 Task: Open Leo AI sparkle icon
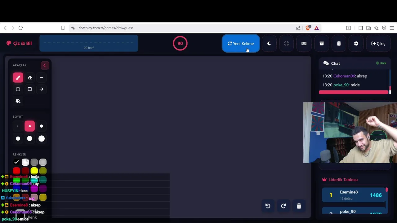(x=376, y=28)
